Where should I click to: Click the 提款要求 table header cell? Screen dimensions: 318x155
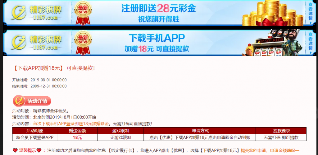click(x=281, y=131)
